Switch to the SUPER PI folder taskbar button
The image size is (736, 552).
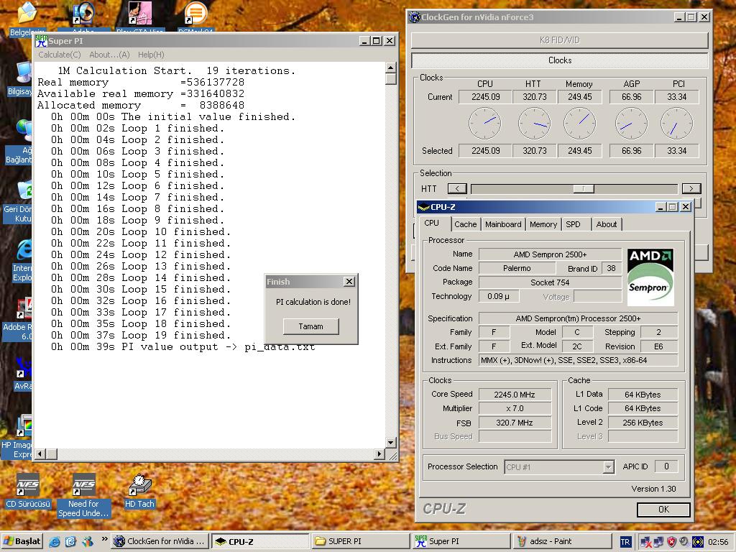[x=361, y=541]
